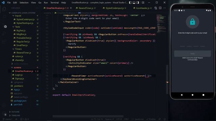Toggle the primary side bar visibility

point(130,2)
